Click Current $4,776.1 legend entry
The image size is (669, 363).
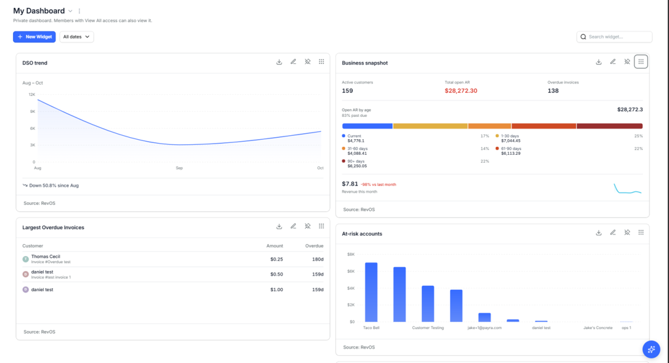tap(353, 138)
